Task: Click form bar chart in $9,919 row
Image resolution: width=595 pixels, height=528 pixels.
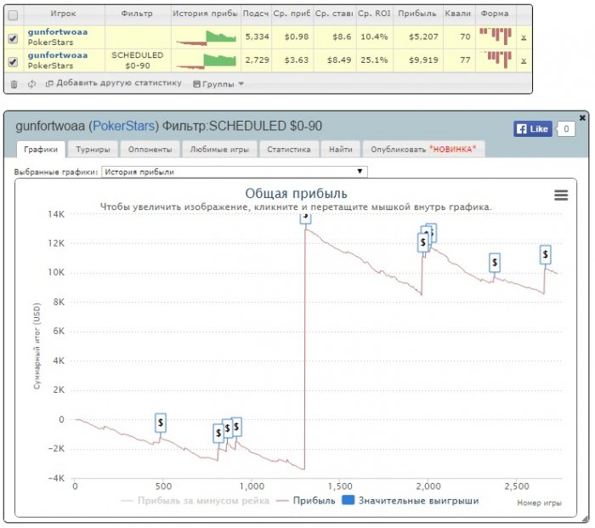Action: [496, 60]
